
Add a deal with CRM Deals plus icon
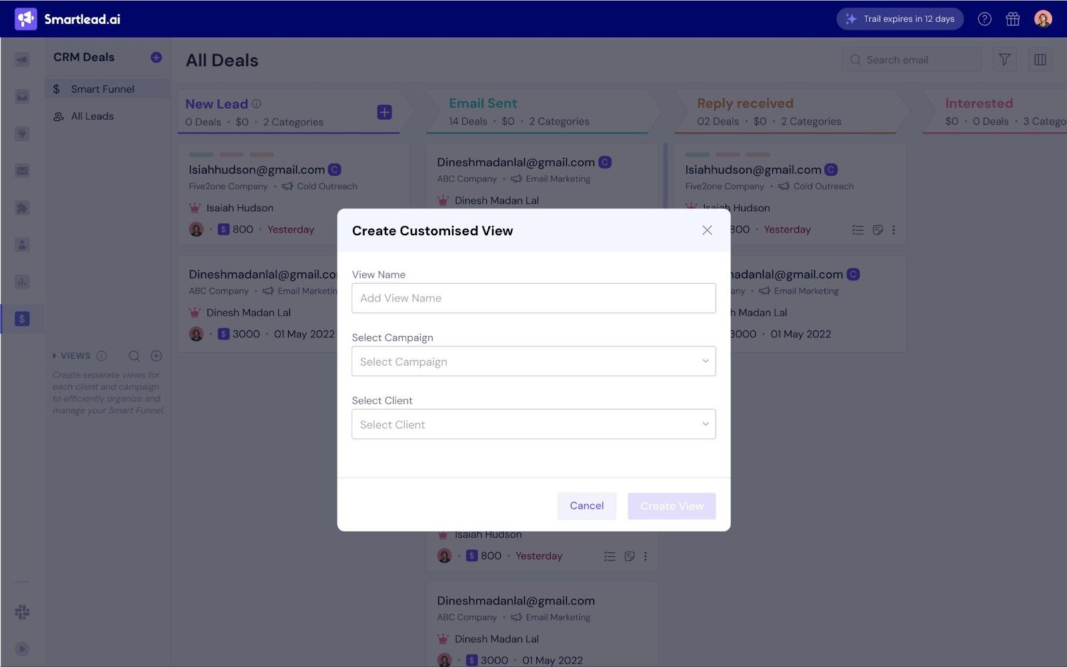[x=156, y=57]
